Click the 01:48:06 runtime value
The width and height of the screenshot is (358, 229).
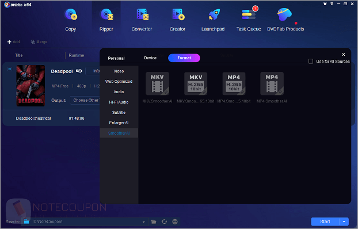[77, 119]
